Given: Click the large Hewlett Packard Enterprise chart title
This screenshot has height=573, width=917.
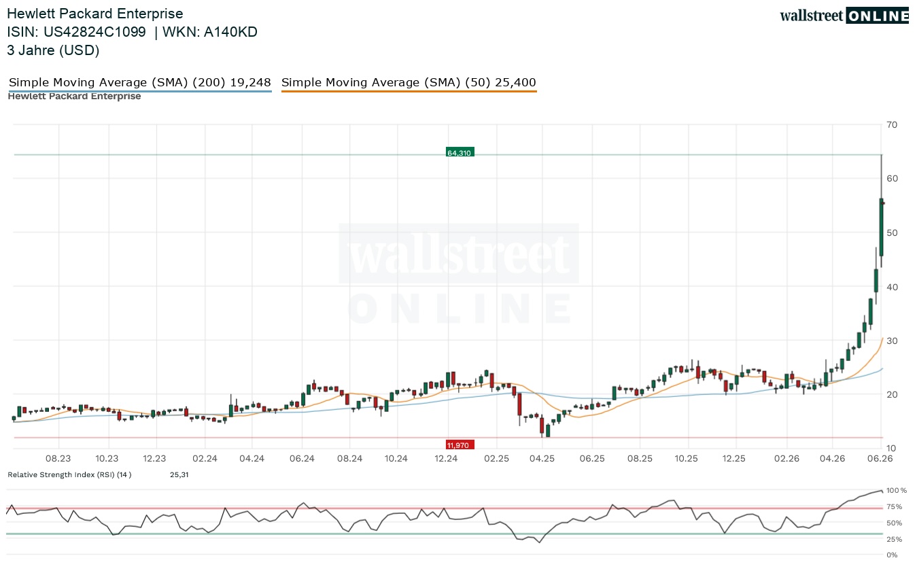Looking at the screenshot, I should 95,14.
